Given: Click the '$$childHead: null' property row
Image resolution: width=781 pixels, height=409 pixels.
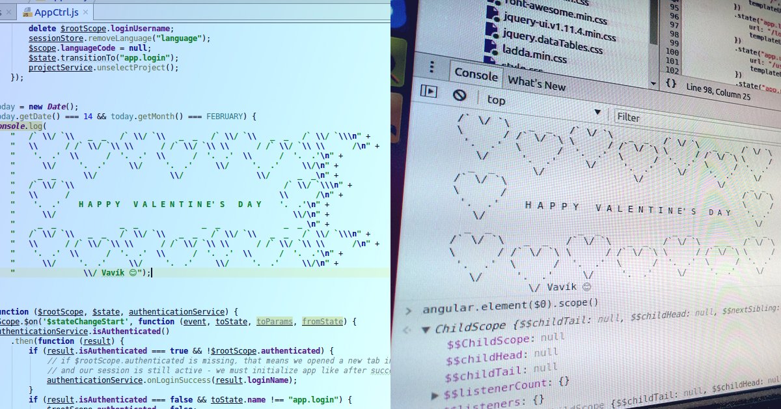Looking at the screenshot, I should pos(502,356).
